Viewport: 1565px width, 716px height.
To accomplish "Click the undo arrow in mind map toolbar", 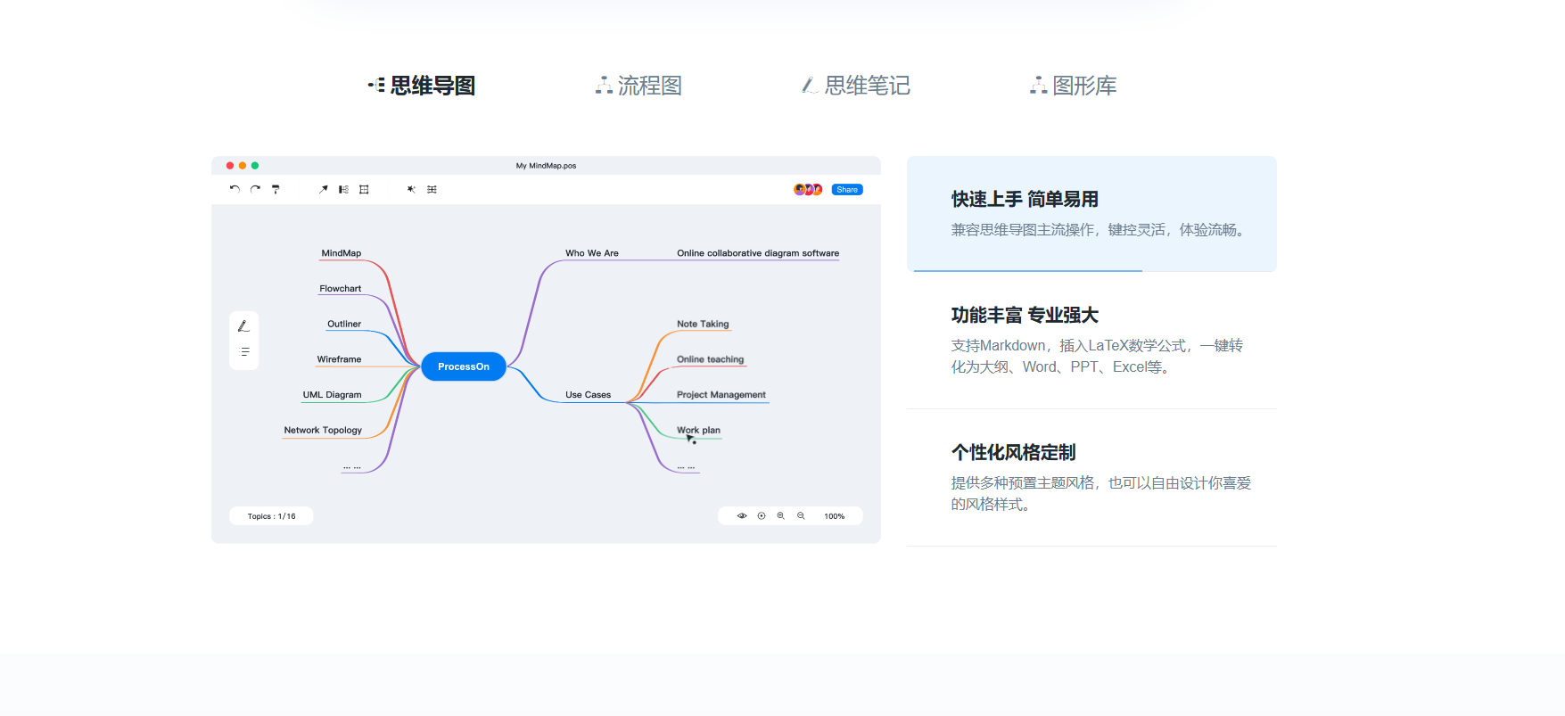I will tap(235, 189).
